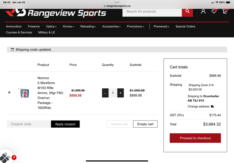Viewport: 234px width, 163px height.
Task: Expand the Promotions dropdown menu
Action: 135,27
